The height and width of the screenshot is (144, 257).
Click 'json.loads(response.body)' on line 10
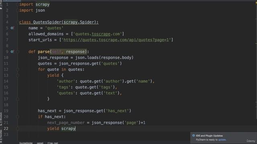tap(104, 58)
